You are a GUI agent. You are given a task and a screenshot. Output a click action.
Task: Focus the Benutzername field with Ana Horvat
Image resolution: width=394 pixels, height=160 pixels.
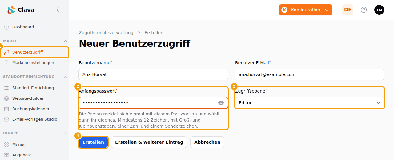click(153, 74)
